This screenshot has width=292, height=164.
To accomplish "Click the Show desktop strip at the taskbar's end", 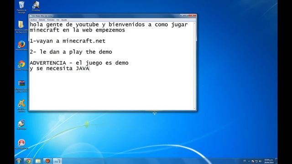I will tap(276, 161).
